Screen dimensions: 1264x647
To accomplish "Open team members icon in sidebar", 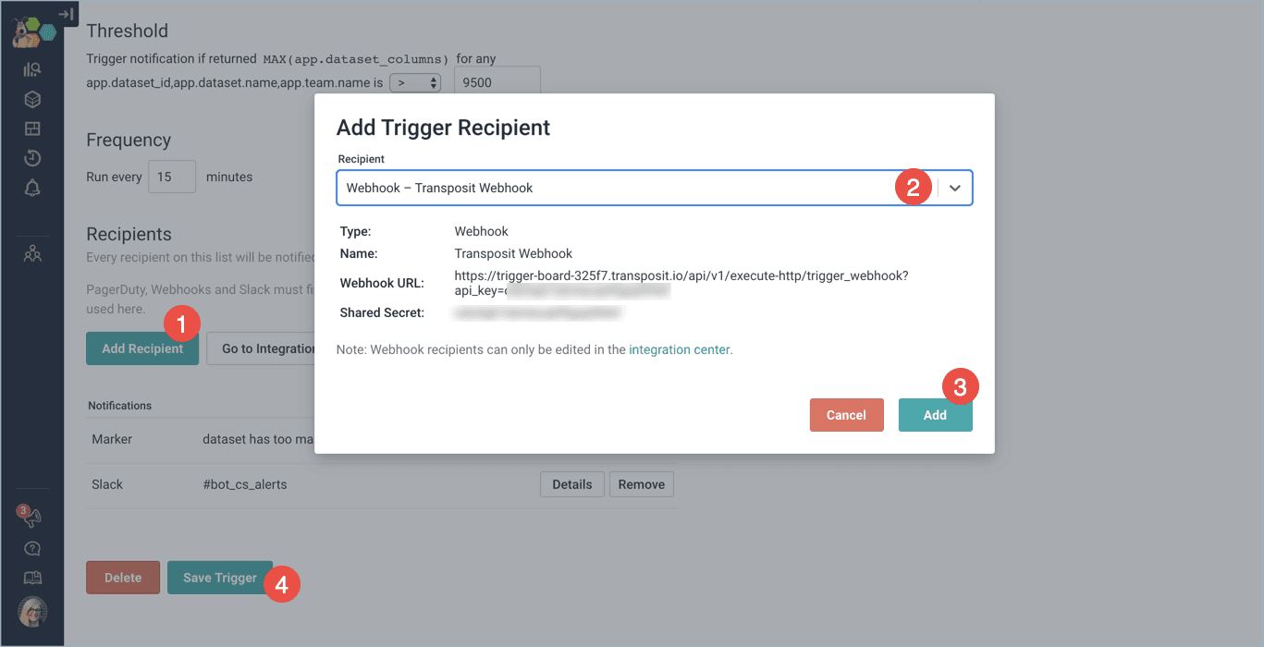I will [32, 253].
